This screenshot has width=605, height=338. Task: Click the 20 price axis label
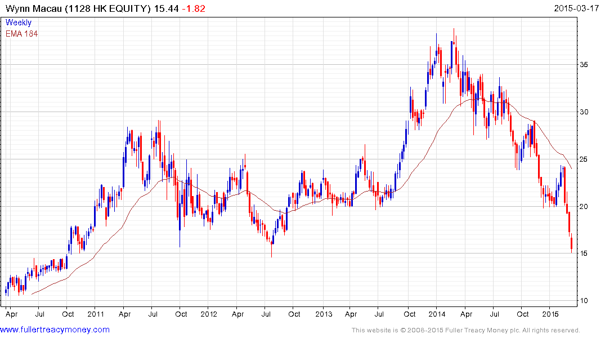[x=584, y=206]
